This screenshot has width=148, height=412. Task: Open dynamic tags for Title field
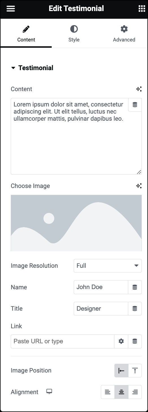coord(135,308)
